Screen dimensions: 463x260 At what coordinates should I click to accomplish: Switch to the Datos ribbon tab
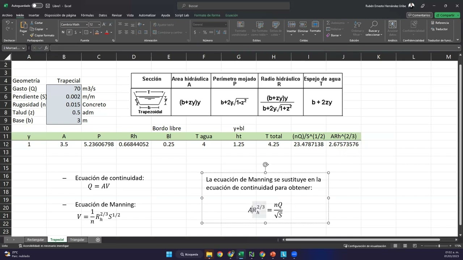tap(103, 15)
